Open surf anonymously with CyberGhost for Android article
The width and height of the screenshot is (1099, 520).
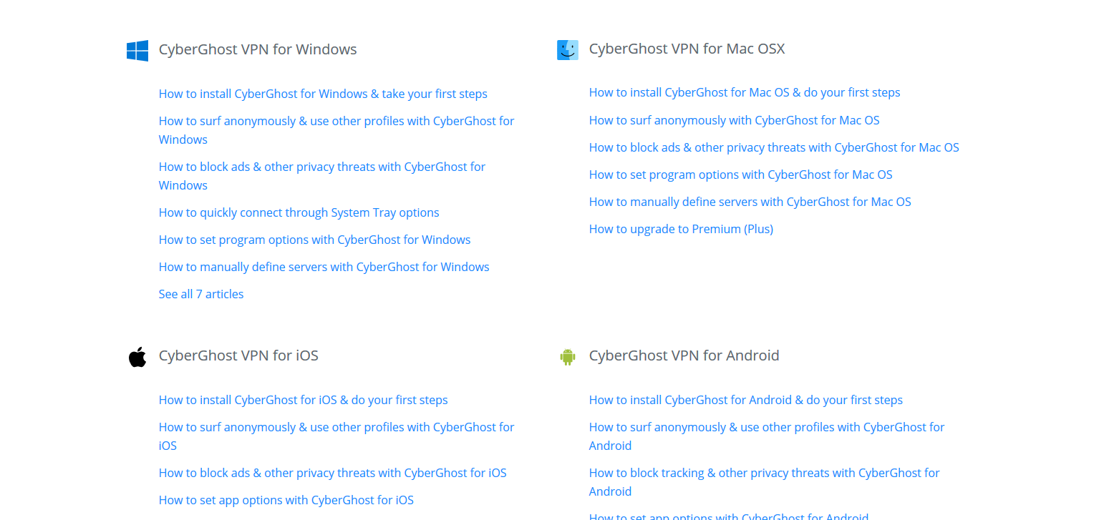coord(767,436)
